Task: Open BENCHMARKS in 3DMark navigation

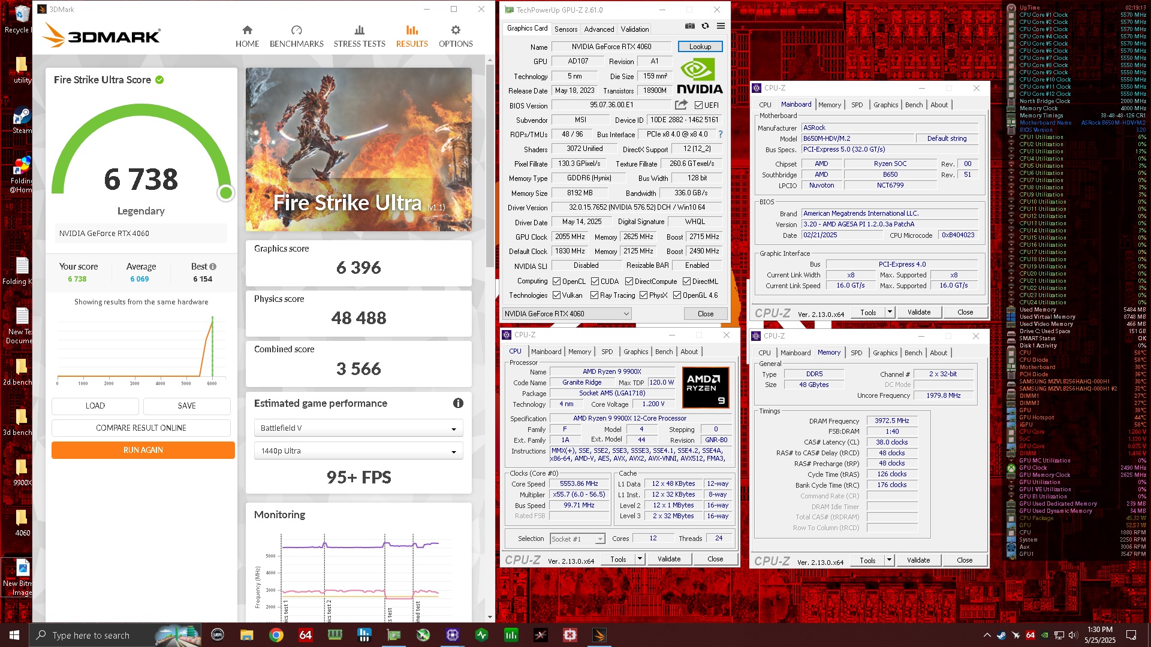Action: [x=297, y=37]
